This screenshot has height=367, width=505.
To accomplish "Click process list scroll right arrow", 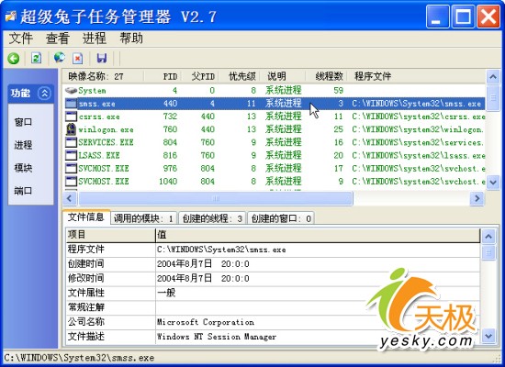I will tap(477, 198).
